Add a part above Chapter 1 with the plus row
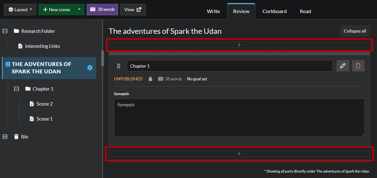This screenshot has width=377, height=178. (239, 45)
